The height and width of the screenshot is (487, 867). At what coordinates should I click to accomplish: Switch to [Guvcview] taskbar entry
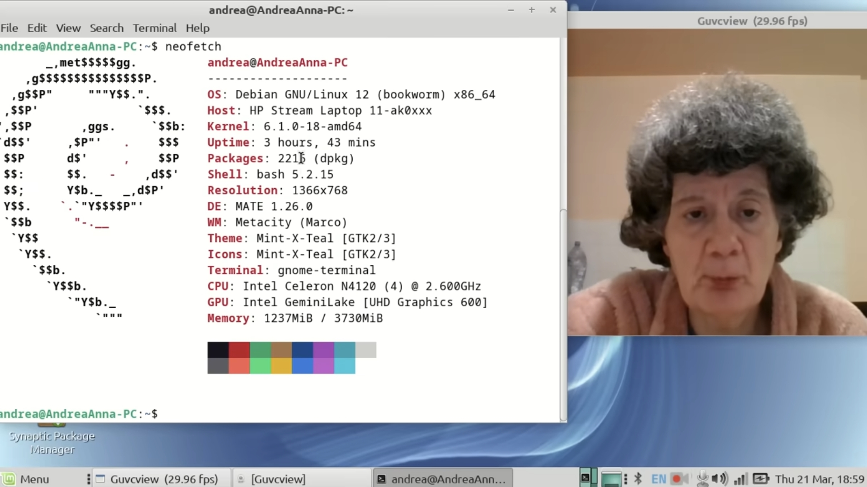pos(302,479)
